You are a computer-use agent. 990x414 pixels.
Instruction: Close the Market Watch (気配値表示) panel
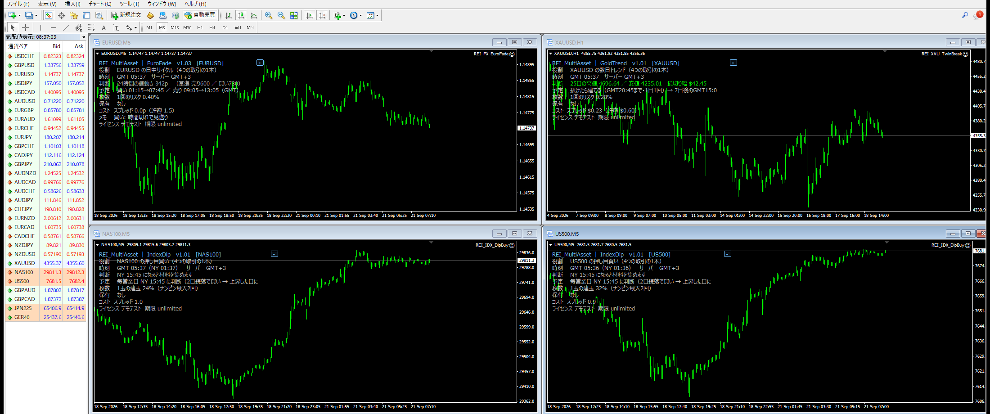pos(84,37)
